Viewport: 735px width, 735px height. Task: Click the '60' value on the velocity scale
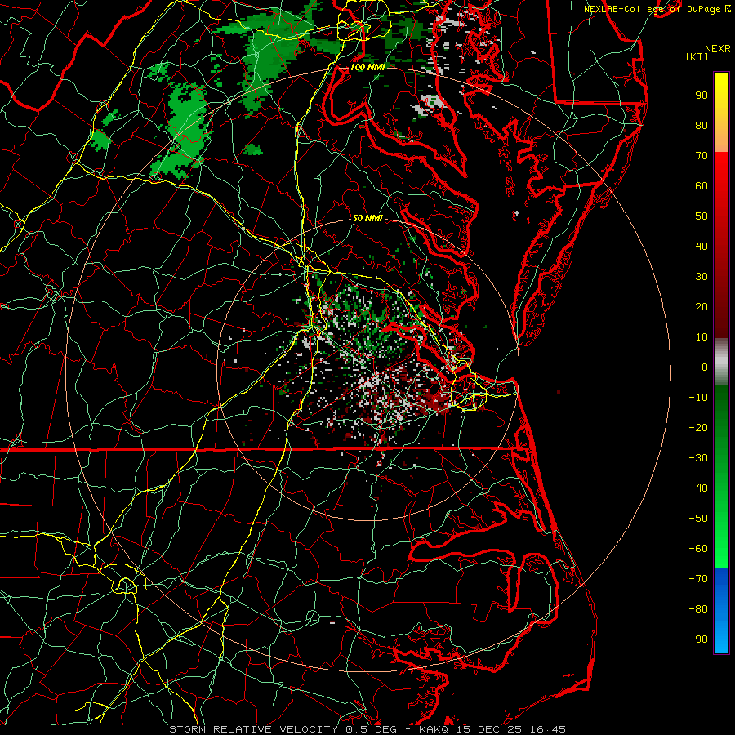tap(702, 185)
